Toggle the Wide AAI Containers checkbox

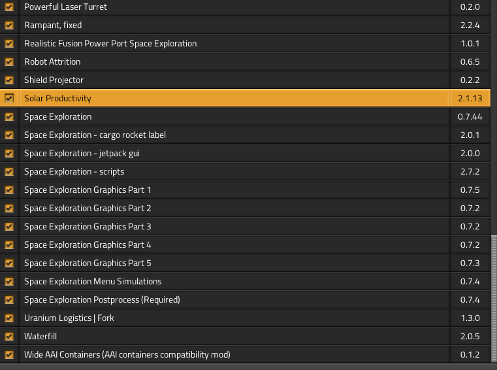click(x=9, y=355)
